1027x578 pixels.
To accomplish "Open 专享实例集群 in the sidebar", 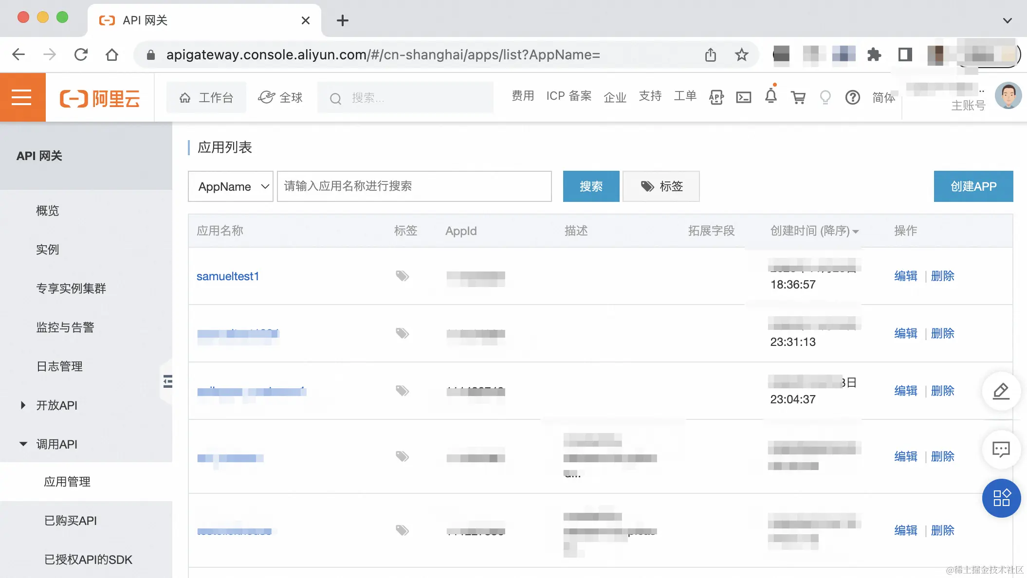I will pyautogui.click(x=71, y=289).
